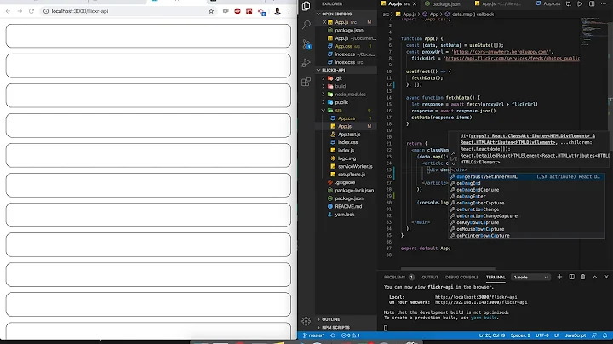Open the Chrome three-dot menu
Screen dimensions: 613x344
point(289,11)
